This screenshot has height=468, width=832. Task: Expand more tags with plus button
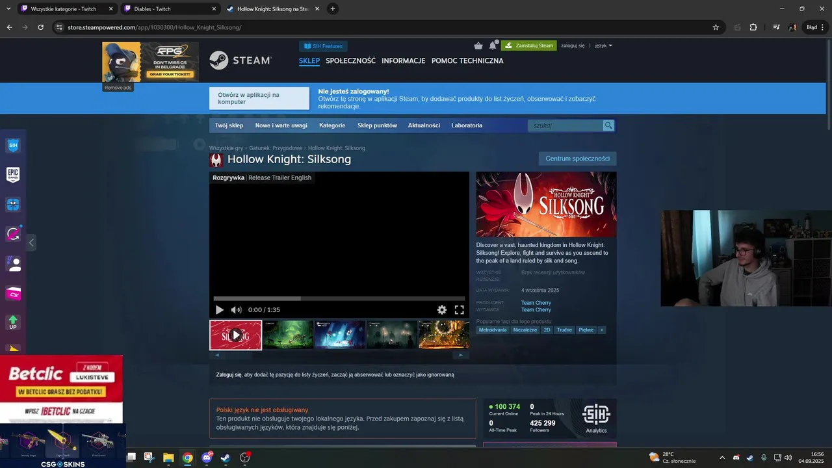pyautogui.click(x=602, y=330)
